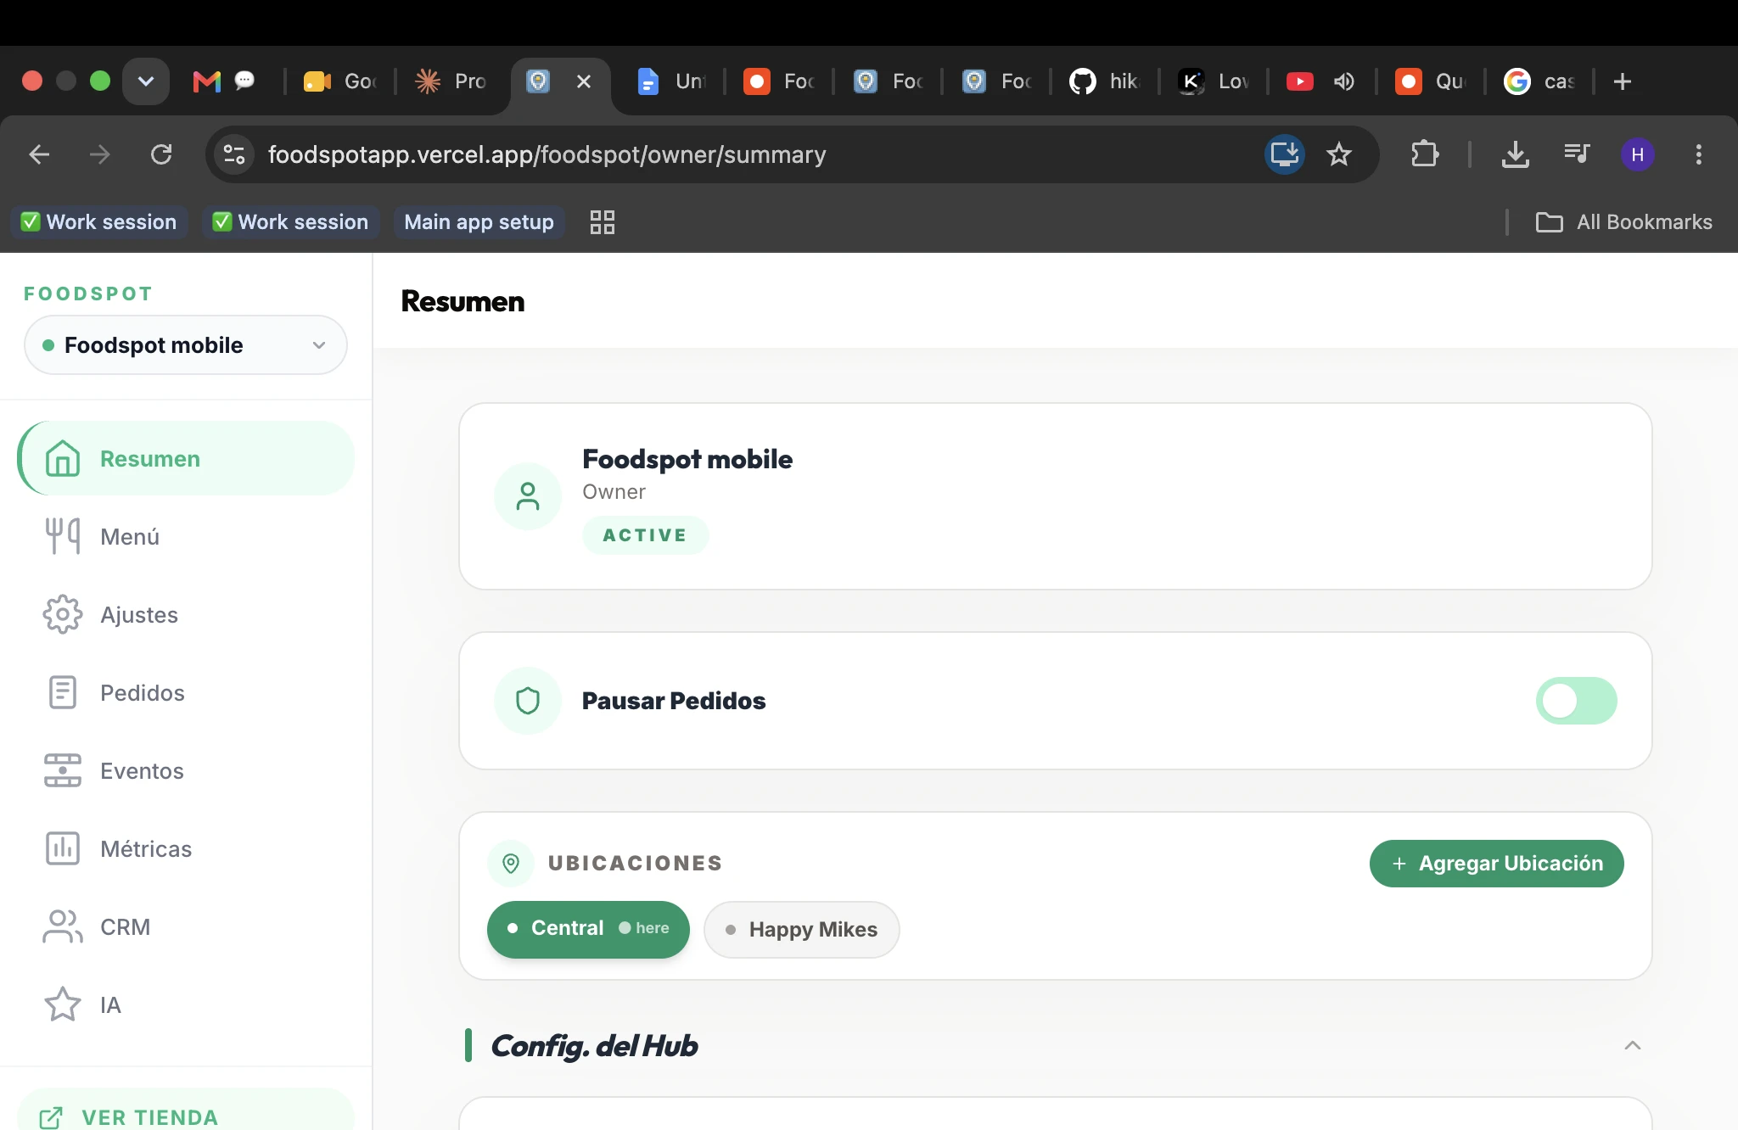Open the Foodspot mobile store dropdown
This screenshot has width=1738, height=1130.
click(x=186, y=345)
